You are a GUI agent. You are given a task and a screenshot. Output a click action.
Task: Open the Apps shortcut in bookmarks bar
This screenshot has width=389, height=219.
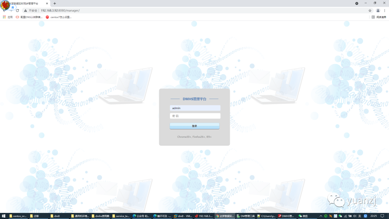pyautogui.click(x=8, y=17)
